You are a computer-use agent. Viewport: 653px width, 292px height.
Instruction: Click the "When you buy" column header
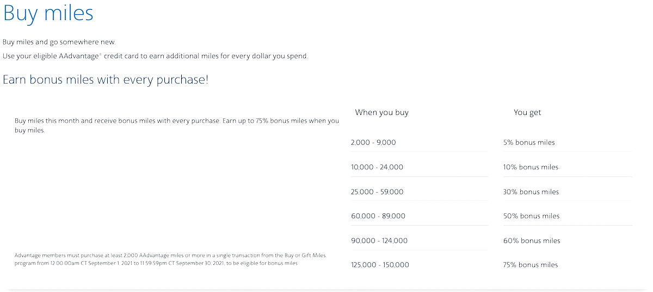(x=381, y=112)
